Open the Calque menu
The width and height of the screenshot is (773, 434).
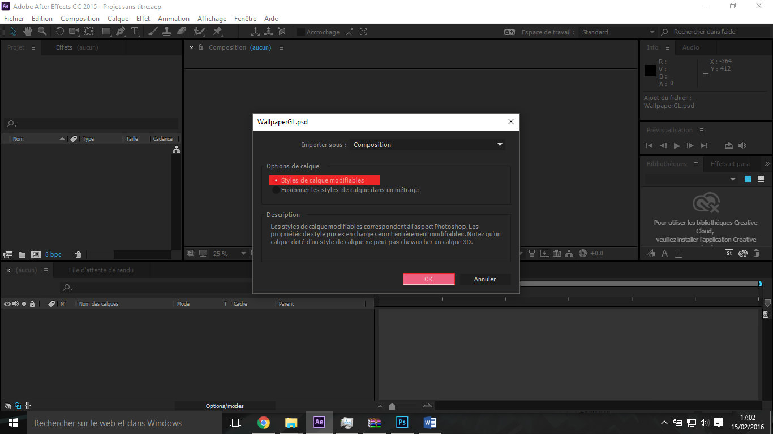[x=118, y=19]
